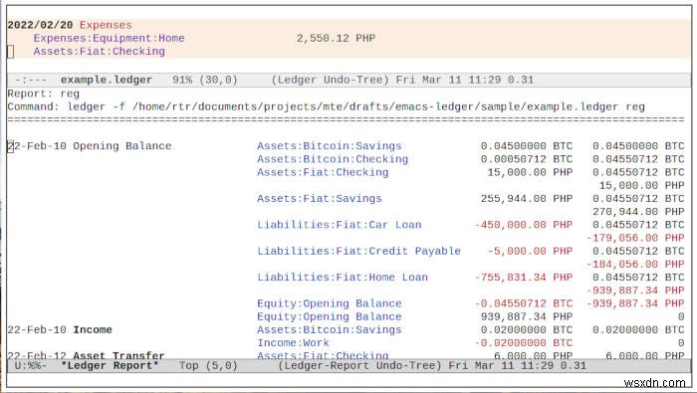This screenshot has width=697, height=393.
Task: Click the 270,944.00 PHP running total
Action: click(x=638, y=211)
